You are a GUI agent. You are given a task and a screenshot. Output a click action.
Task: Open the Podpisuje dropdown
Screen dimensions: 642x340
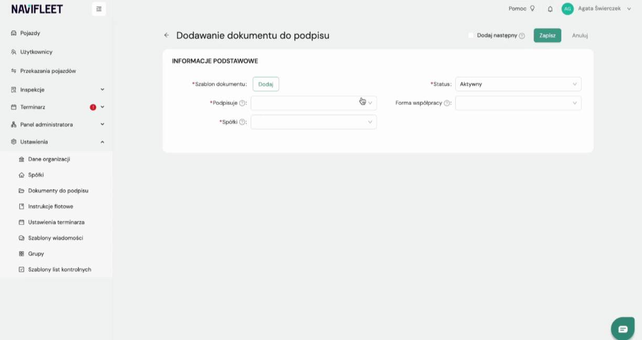click(x=314, y=103)
